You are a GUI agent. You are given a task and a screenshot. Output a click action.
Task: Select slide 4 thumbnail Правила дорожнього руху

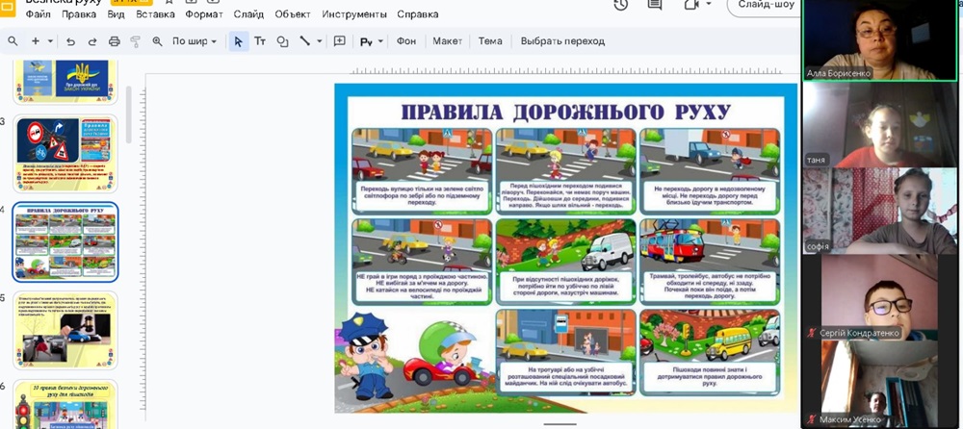coord(65,241)
